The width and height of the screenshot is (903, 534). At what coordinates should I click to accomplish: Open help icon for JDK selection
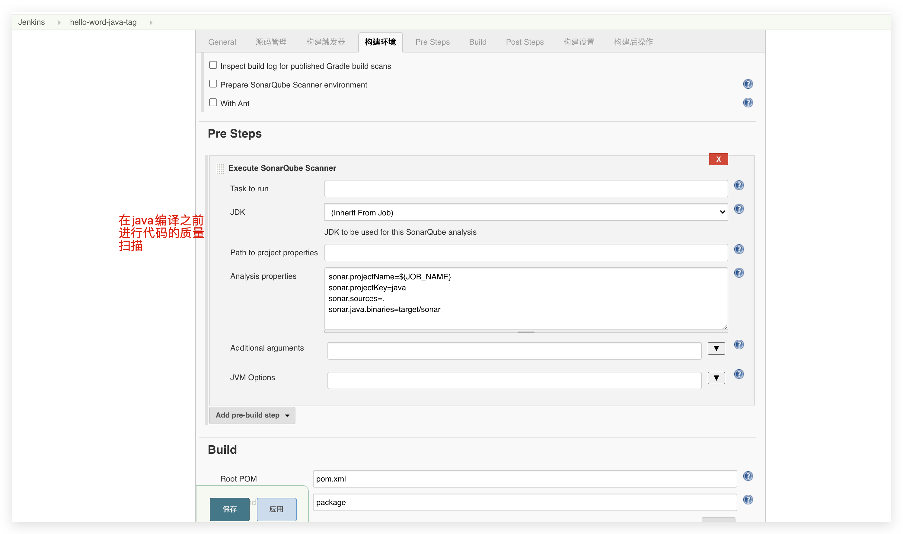[739, 209]
